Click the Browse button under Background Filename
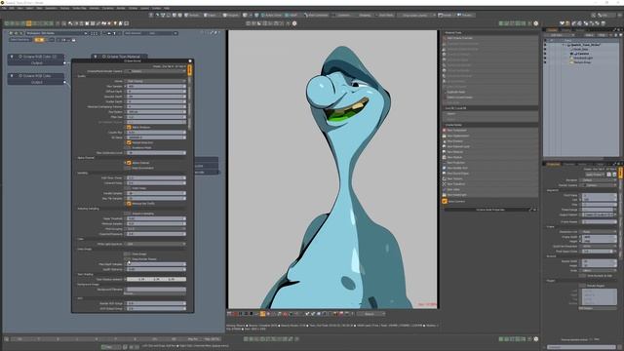624x351 pixels. 156,293
